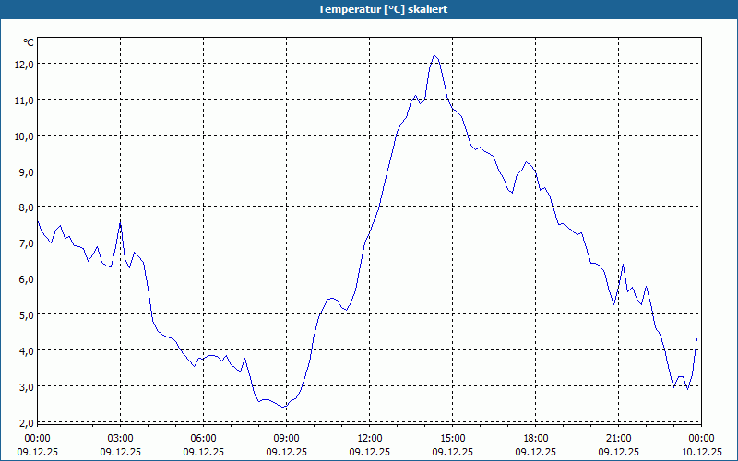Click the 21:00 time axis label
738x461 pixels.
click(x=618, y=439)
